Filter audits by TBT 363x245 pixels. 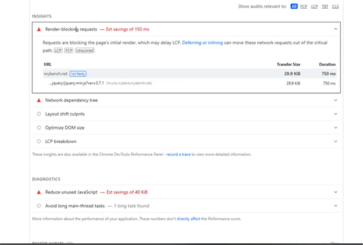tap(325, 6)
